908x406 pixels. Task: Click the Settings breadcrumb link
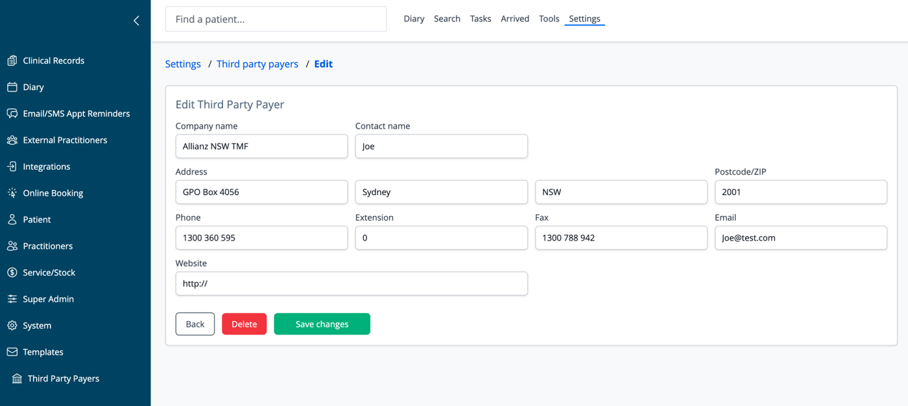coord(183,64)
